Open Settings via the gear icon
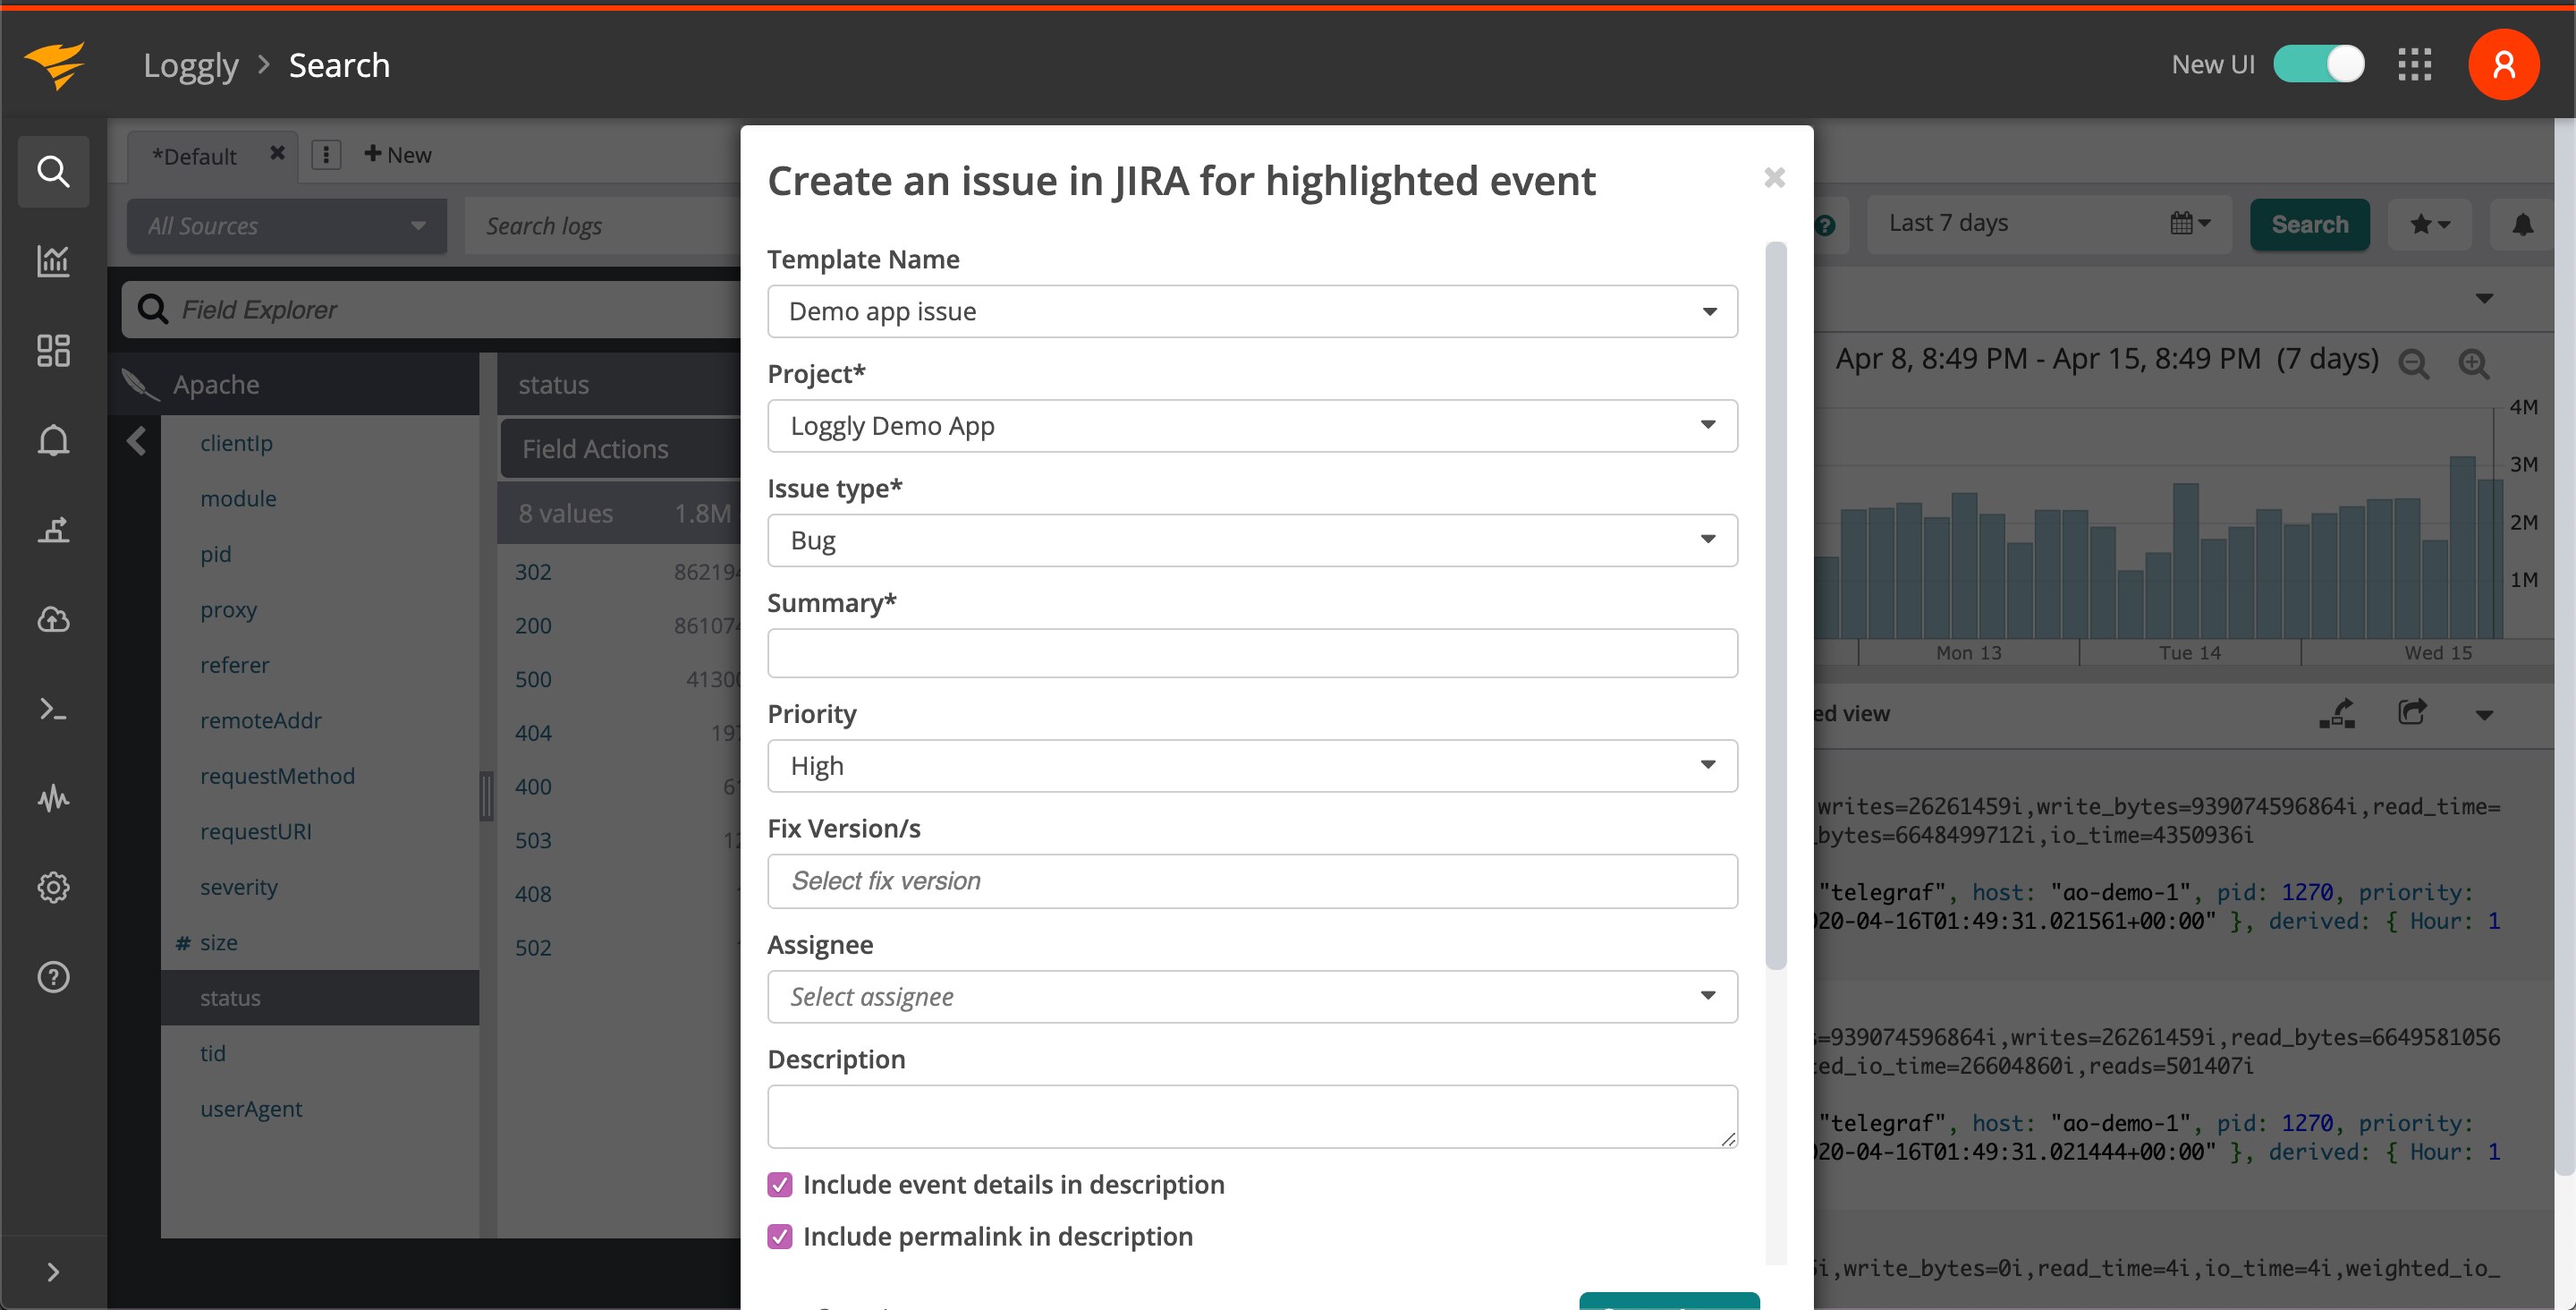Viewport: 2576px width, 1310px height. coord(53,887)
